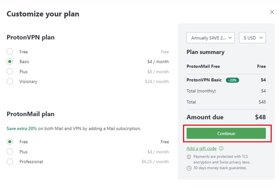Click the green Continue button
280x188 pixels.
226,133
